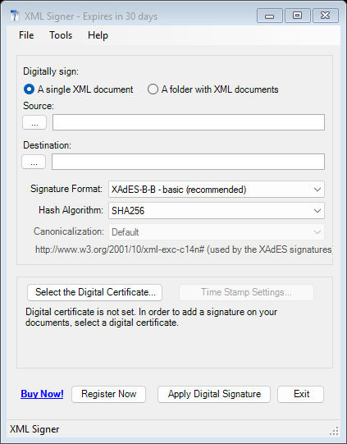The width and height of the screenshot is (347, 444).
Task: Click the Canonicalization Default dropdown
Action: coord(217,232)
